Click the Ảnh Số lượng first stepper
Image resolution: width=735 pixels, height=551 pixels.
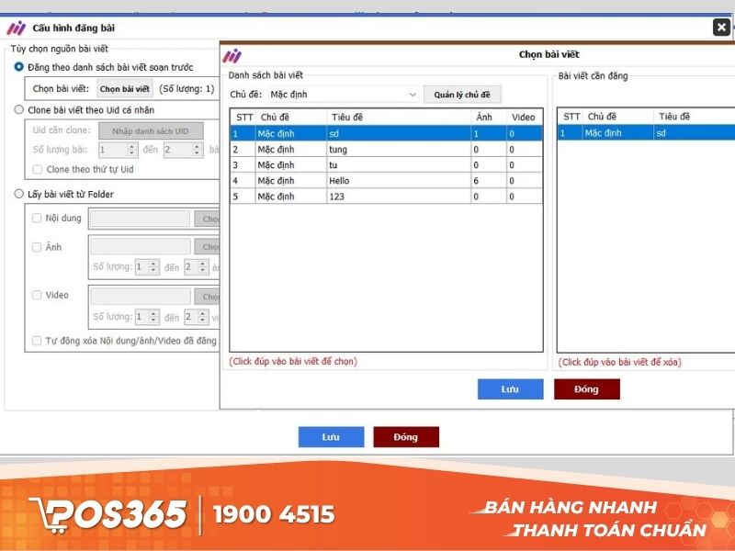click(x=153, y=267)
